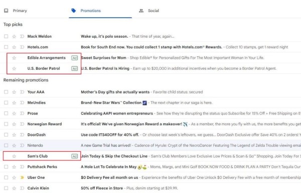This screenshot has height=193, width=301.
Task: Tick the Your AAA email checkbox
Action: pyautogui.click(x=6, y=92)
